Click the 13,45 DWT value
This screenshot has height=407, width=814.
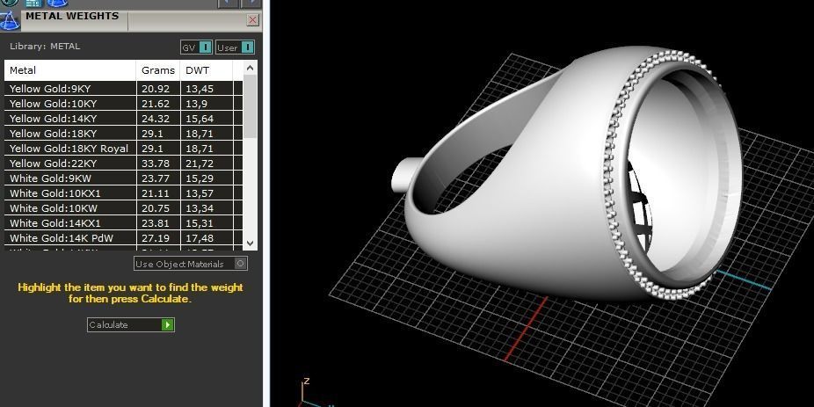200,89
